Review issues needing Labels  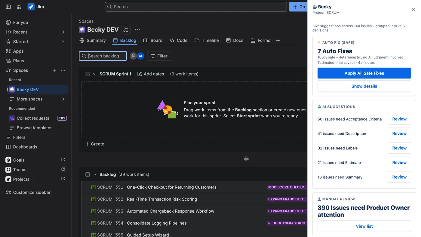click(x=399, y=148)
